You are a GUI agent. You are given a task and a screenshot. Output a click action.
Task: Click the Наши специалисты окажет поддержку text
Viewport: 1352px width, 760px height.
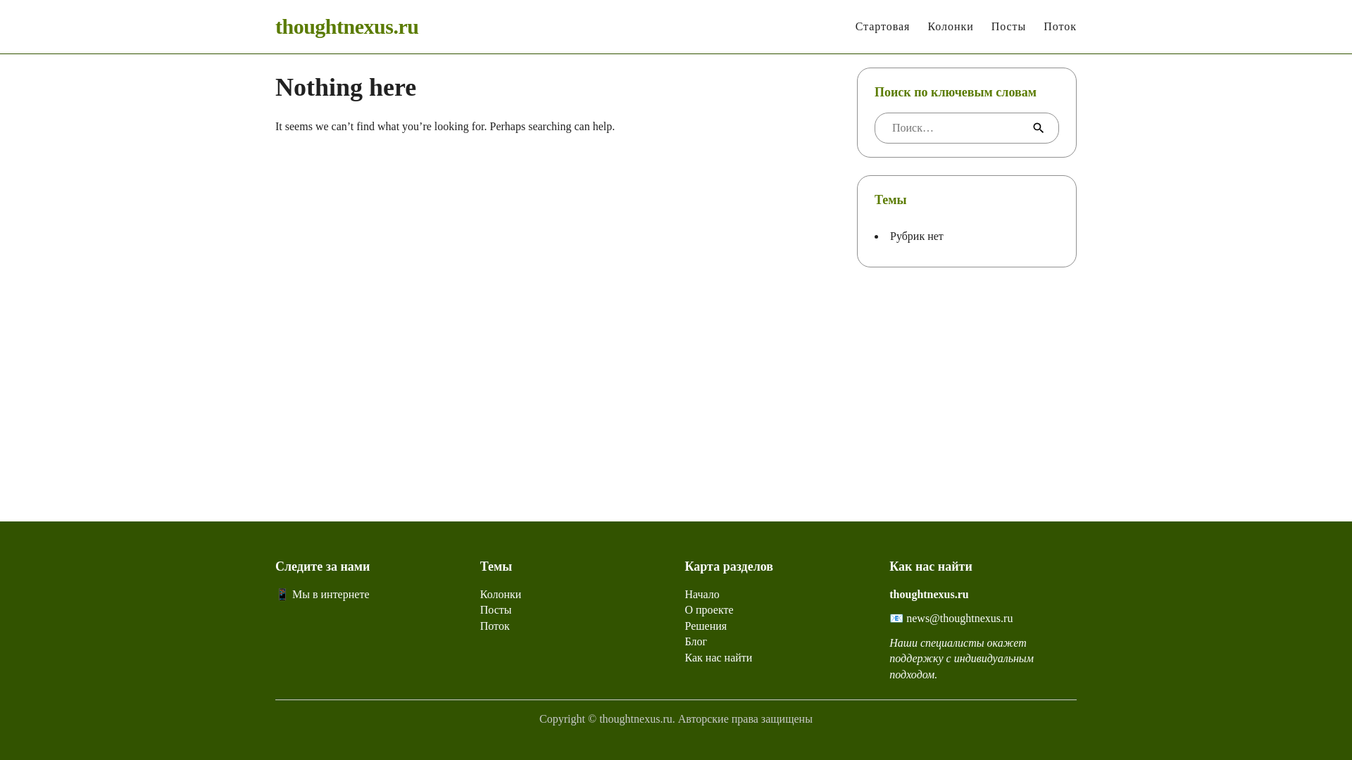(961, 659)
